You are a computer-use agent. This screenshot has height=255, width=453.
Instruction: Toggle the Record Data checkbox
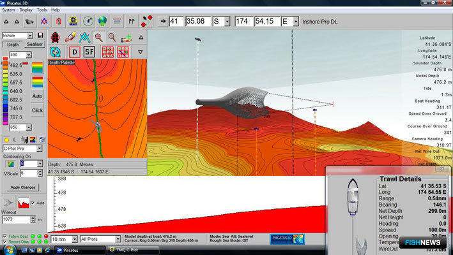coord(4,242)
